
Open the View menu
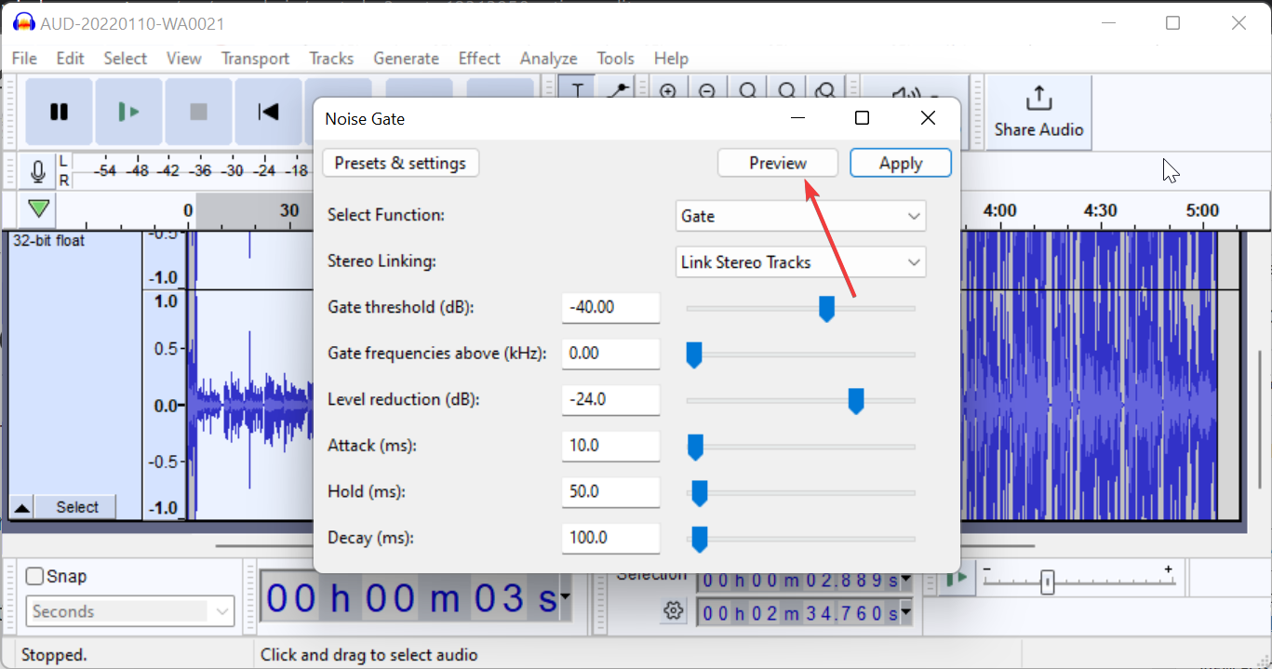183,58
